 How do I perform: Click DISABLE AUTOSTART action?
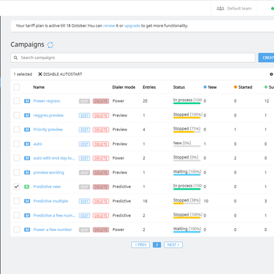(60, 74)
